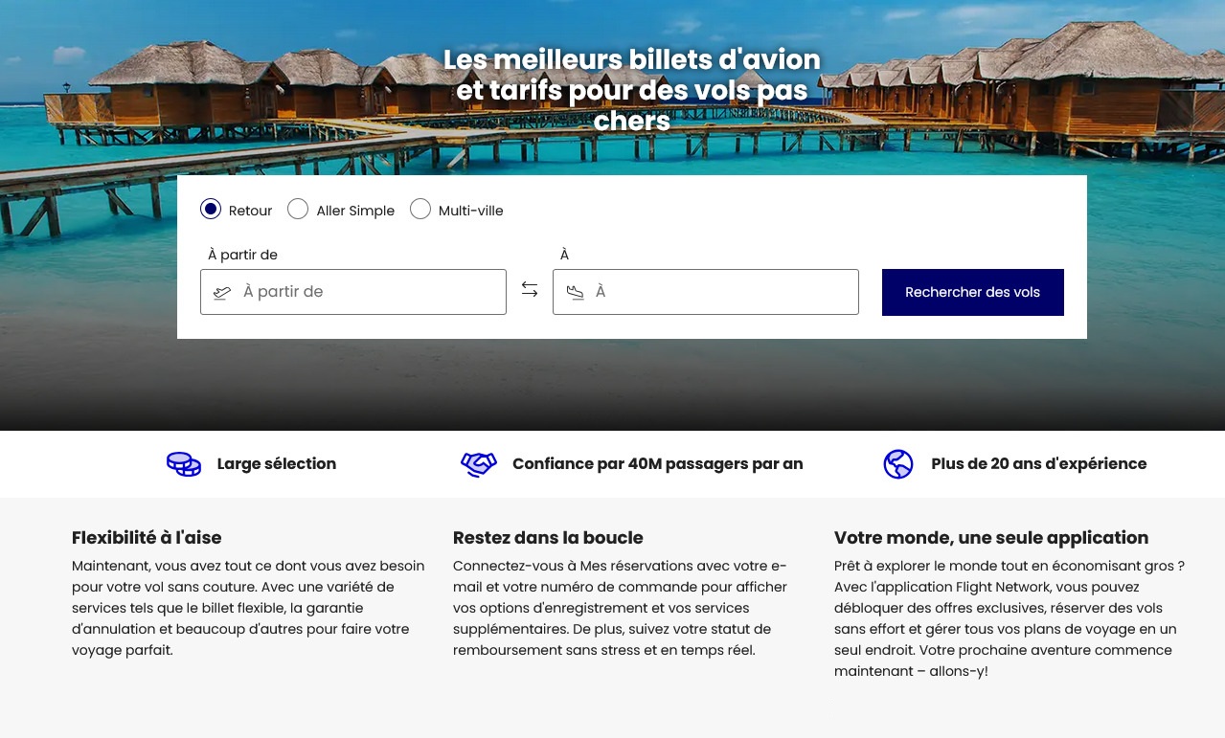Image resolution: width=1225 pixels, height=738 pixels.
Task: Click the Plus de 20 ans d'expérience label
Action: [1038, 464]
